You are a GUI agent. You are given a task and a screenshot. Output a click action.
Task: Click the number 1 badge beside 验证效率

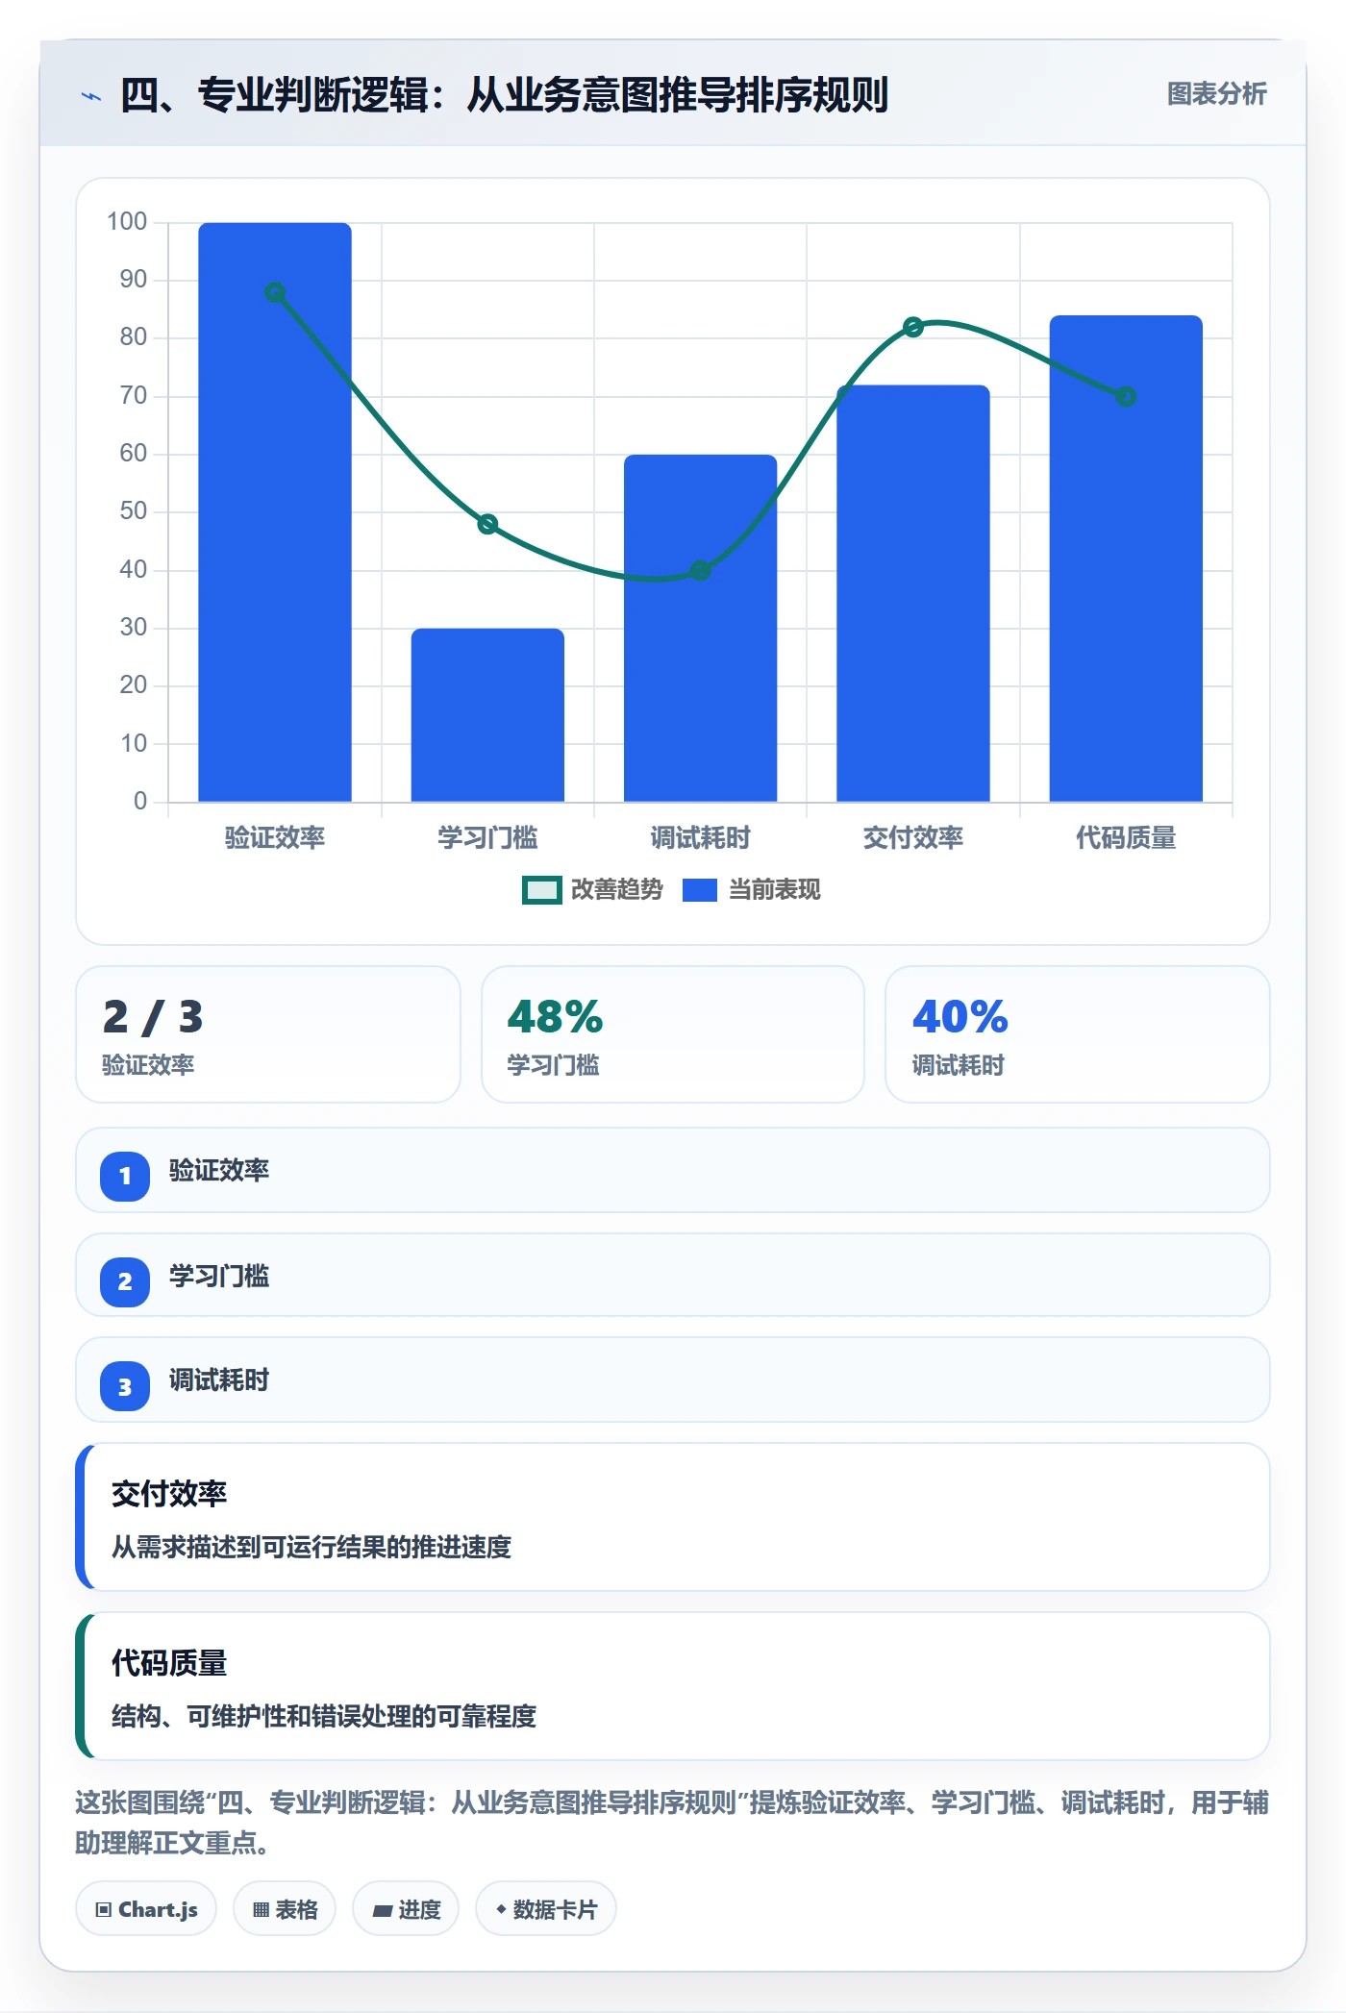pyautogui.click(x=125, y=1176)
